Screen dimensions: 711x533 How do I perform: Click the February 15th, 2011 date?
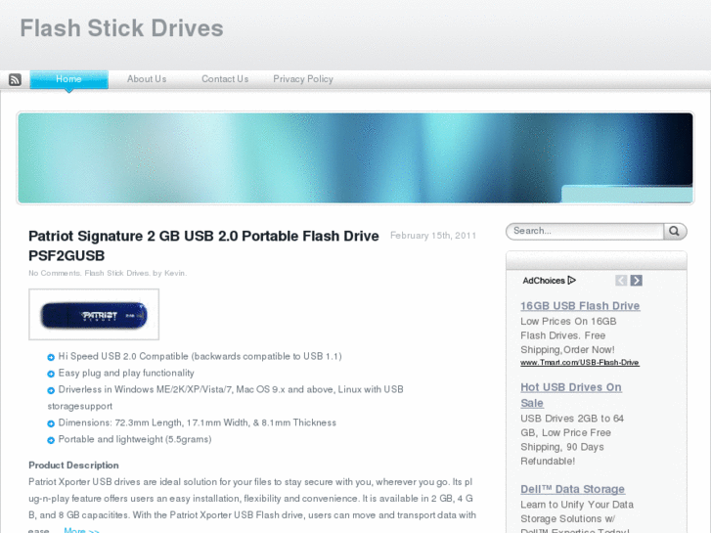433,236
